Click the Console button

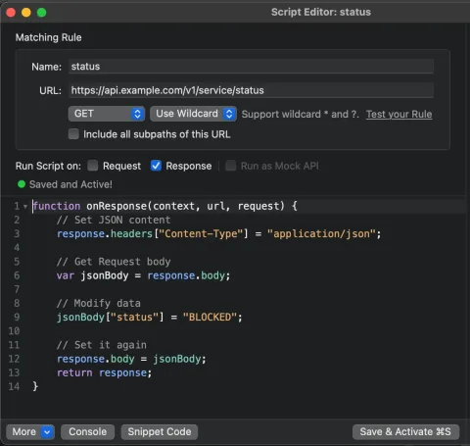point(87,432)
